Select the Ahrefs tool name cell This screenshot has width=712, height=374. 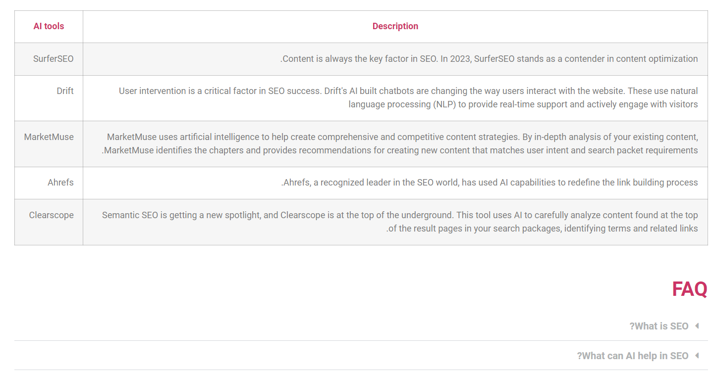click(60, 183)
